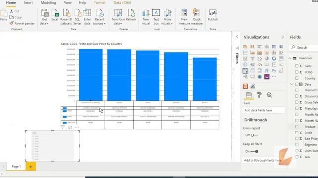Select the Map visual
The height and width of the screenshot is (178, 318).
click(245, 65)
